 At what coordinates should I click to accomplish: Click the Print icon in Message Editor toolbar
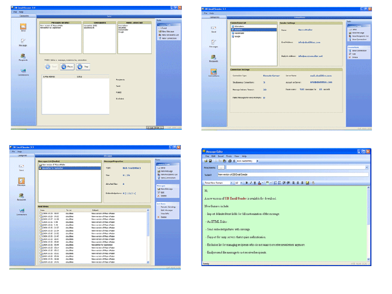coord(229,160)
